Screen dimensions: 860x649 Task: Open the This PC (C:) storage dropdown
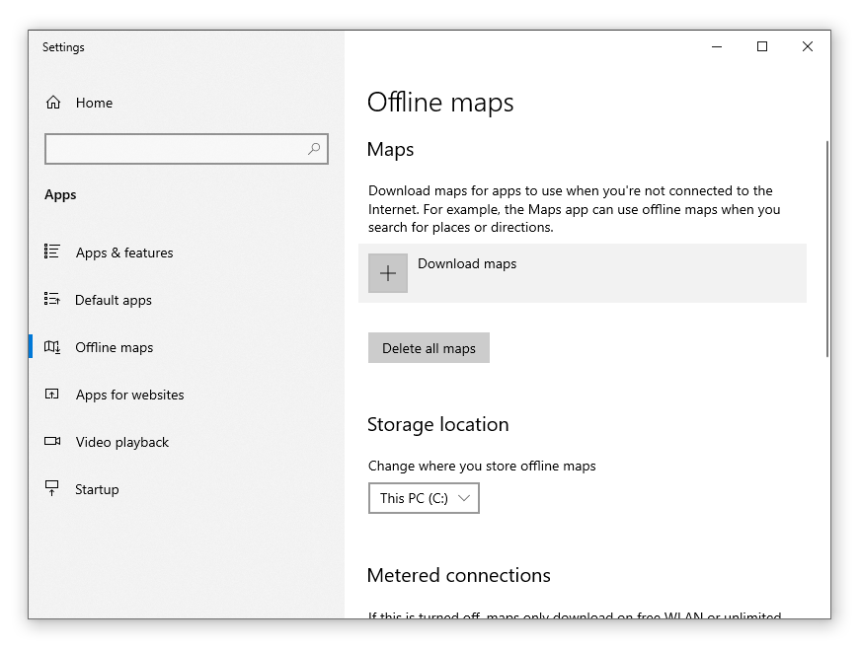[424, 498]
